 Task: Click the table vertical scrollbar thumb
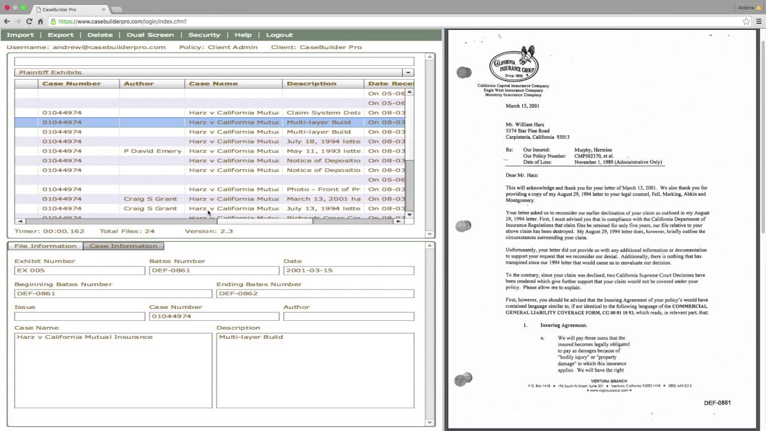tap(410, 184)
